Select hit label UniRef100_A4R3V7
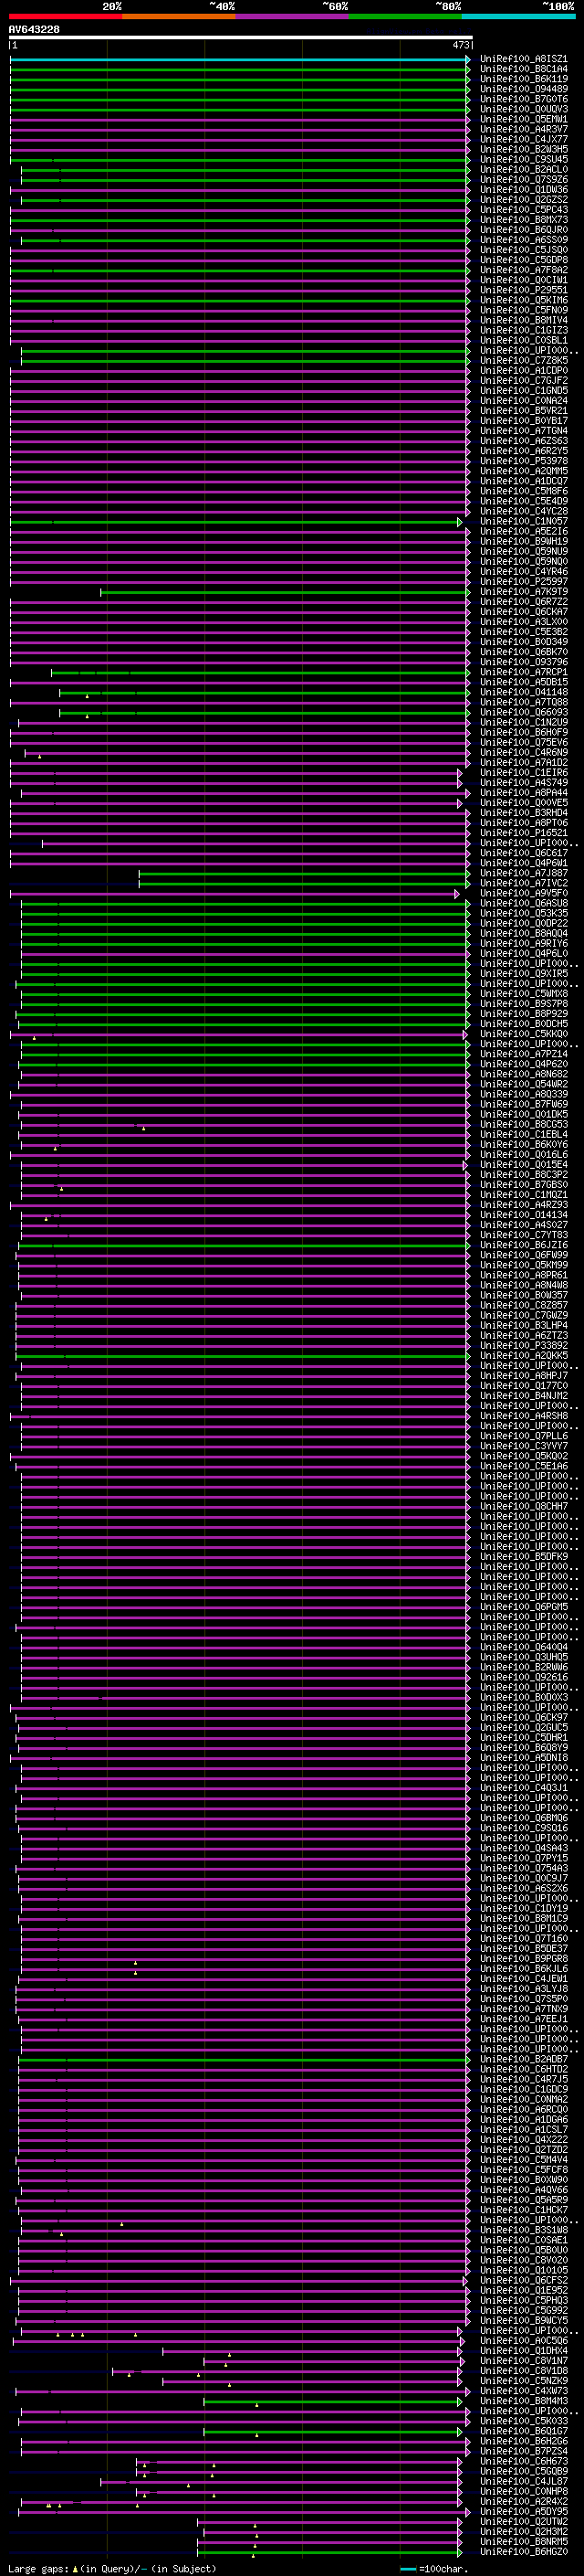 pyautogui.click(x=523, y=130)
